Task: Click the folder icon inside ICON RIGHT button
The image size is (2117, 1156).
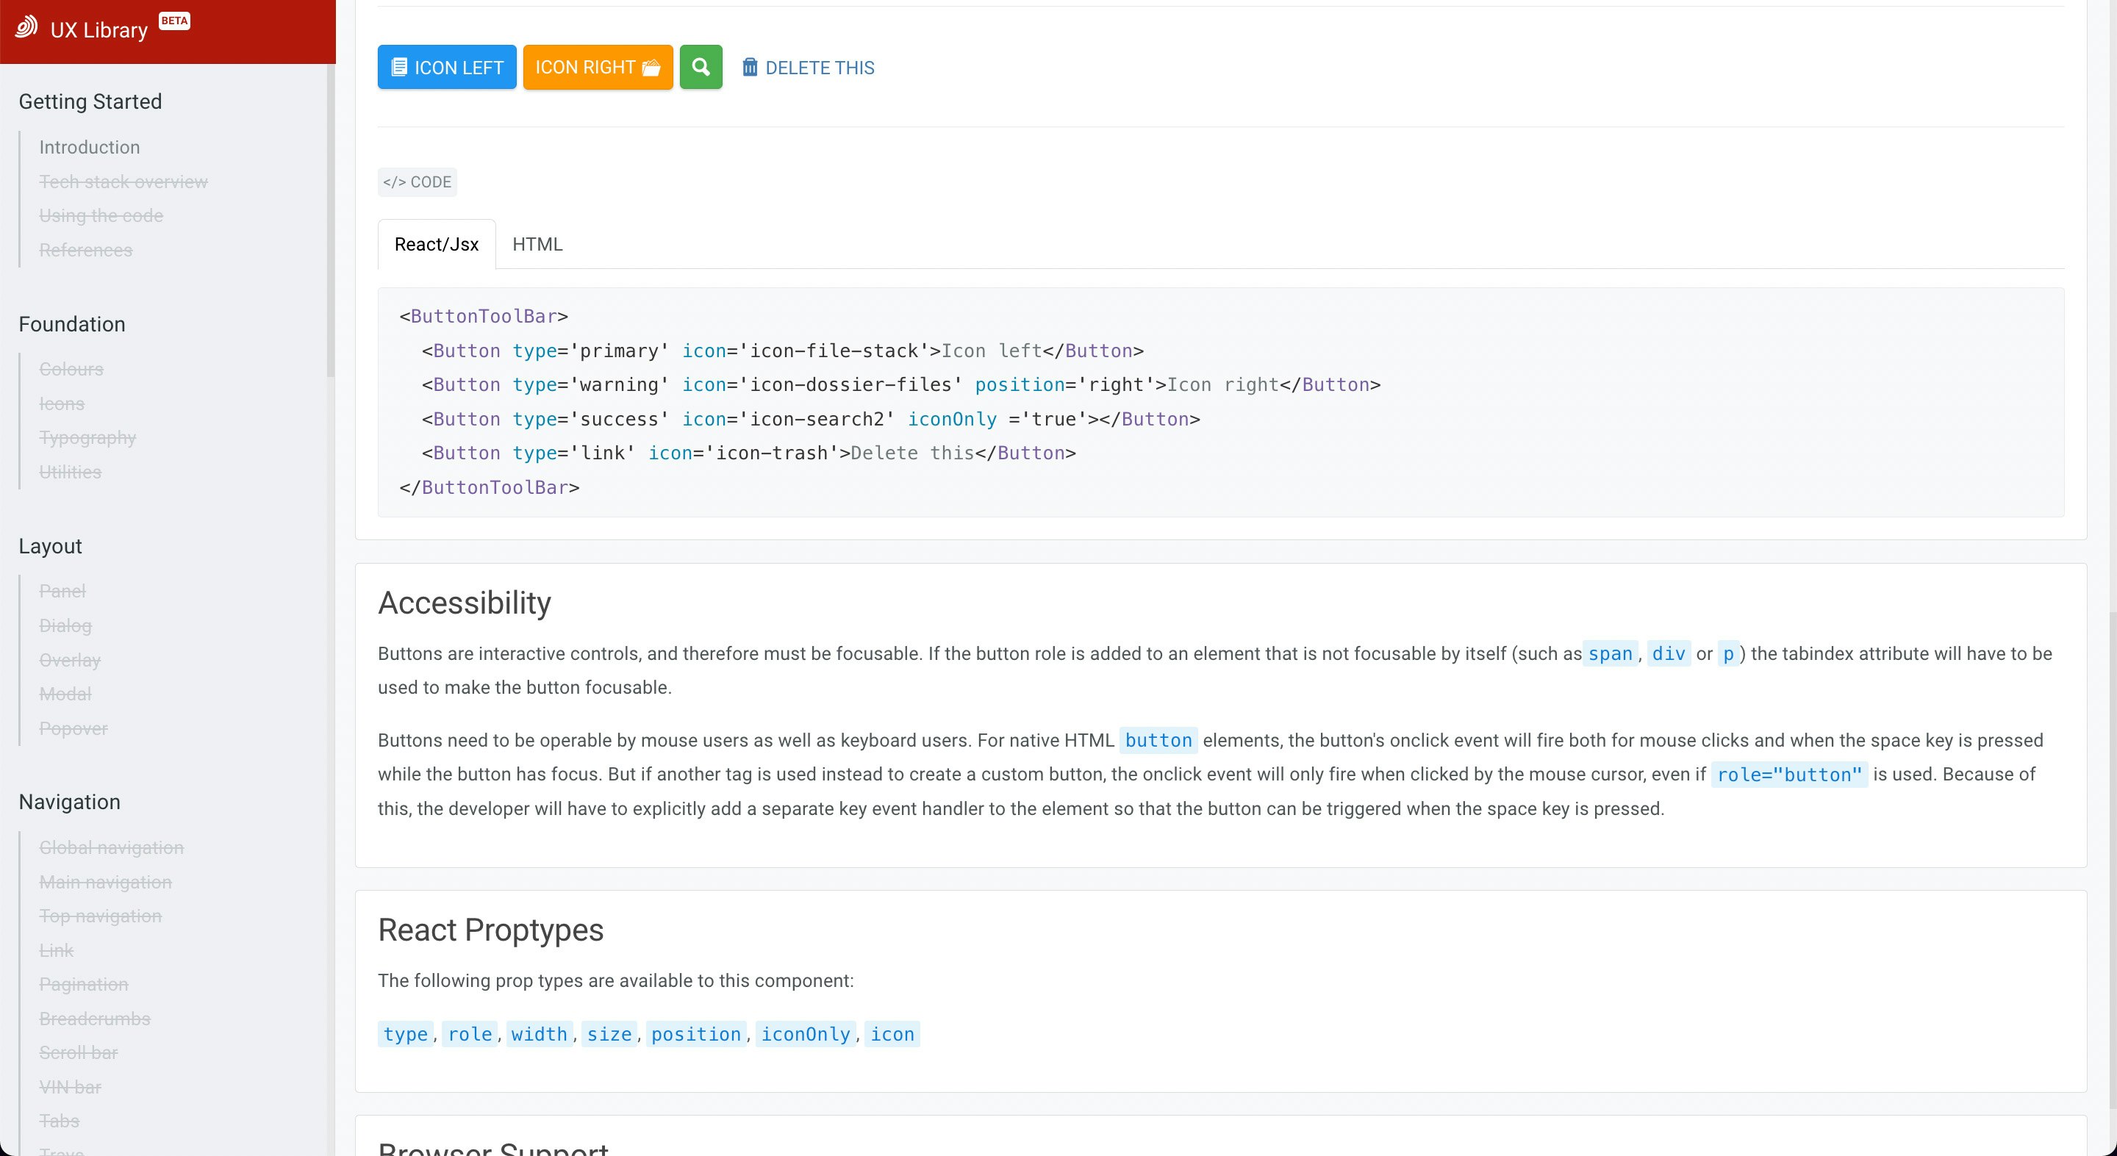Action: (651, 68)
